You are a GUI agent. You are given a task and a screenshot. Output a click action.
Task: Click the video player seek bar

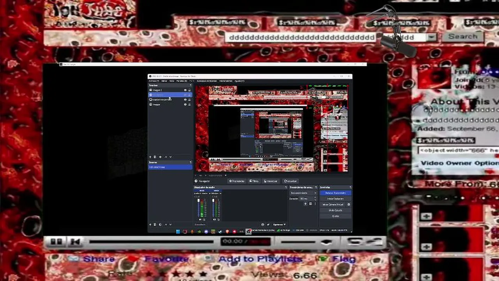(151, 242)
